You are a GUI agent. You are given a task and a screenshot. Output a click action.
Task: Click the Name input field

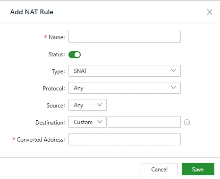click(x=125, y=37)
